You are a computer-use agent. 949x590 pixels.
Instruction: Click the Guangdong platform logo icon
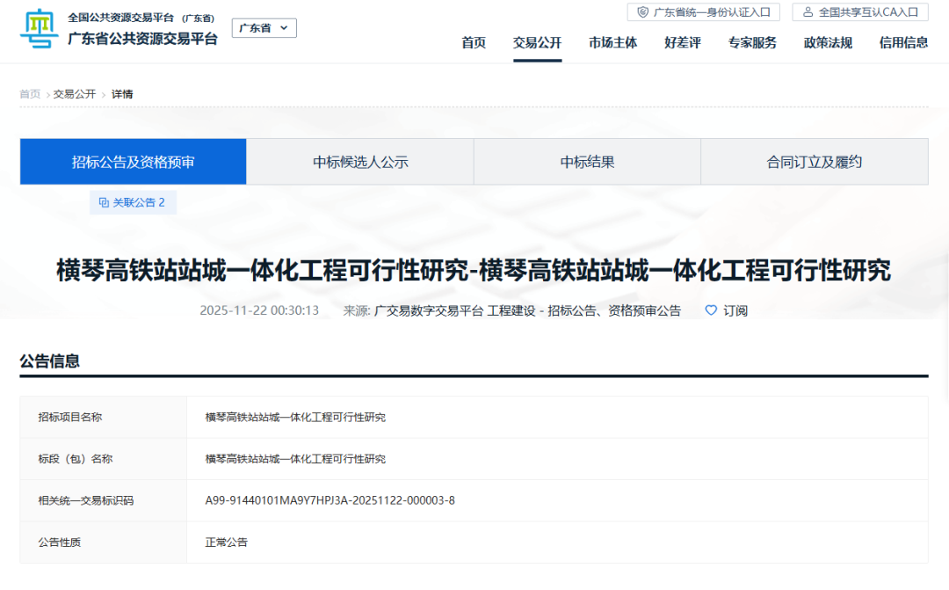click(40, 28)
